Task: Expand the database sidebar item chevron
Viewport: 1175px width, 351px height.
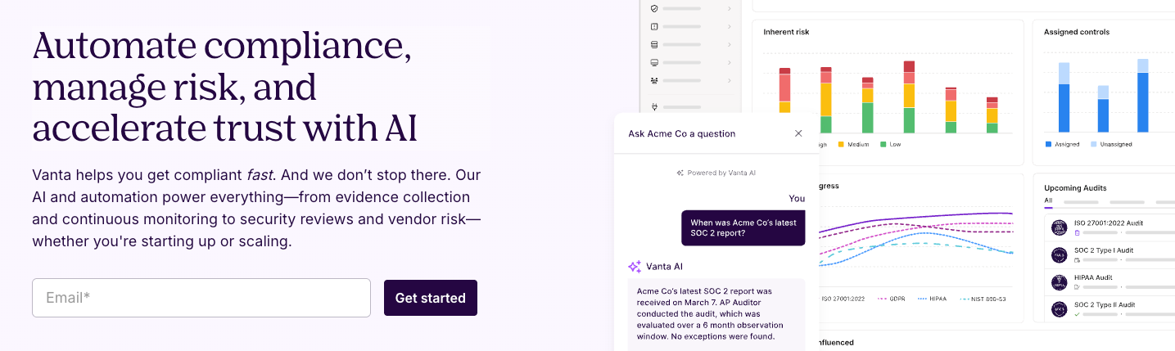Action: coord(729,44)
